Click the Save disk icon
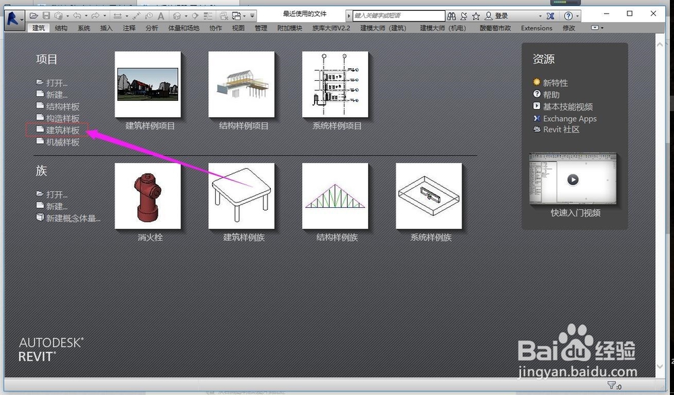Screen dimensions: 674x395 [x=46, y=16]
